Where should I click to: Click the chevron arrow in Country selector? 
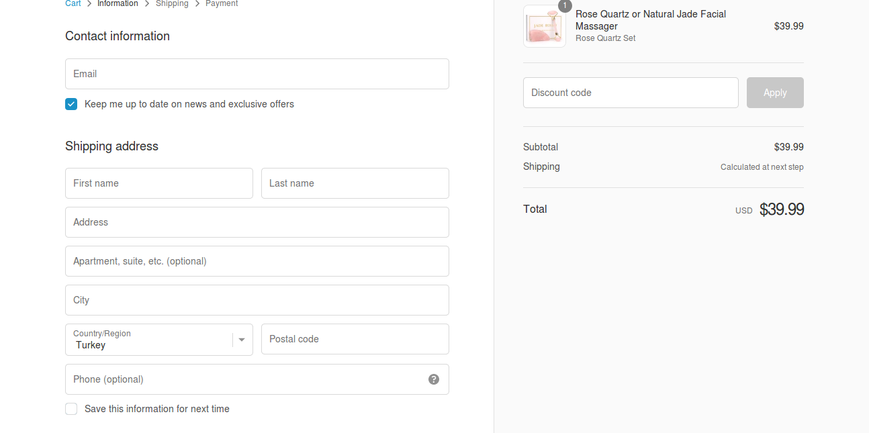click(x=241, y=340)
